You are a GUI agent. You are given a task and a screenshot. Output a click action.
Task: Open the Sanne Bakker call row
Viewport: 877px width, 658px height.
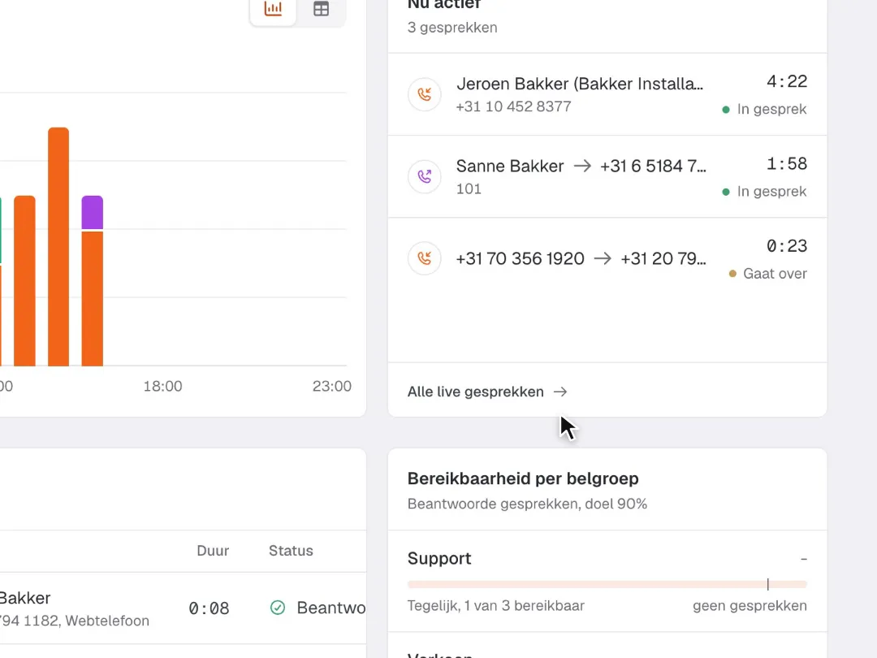(607, 176)
